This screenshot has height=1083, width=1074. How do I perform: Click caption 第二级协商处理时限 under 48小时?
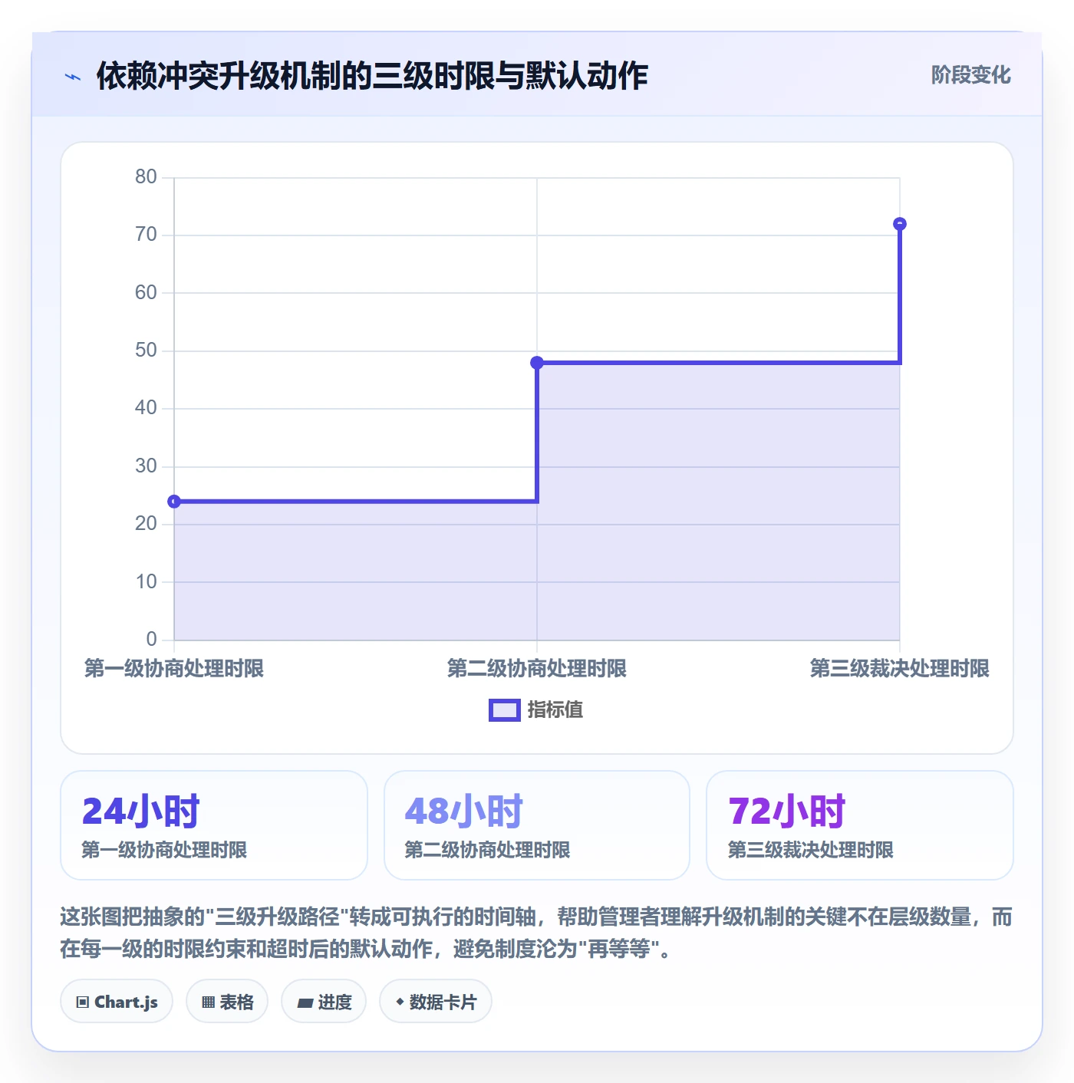click(x=487, y=850)
